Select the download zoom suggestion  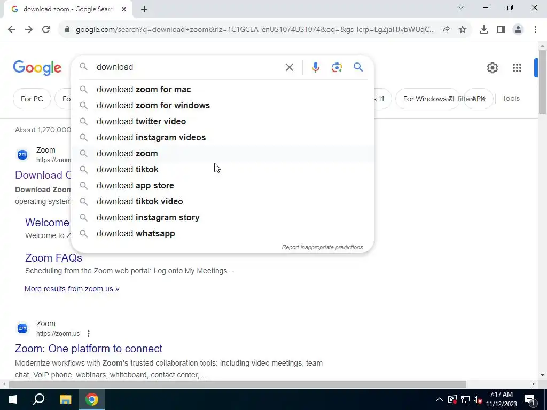pos(222,154)
